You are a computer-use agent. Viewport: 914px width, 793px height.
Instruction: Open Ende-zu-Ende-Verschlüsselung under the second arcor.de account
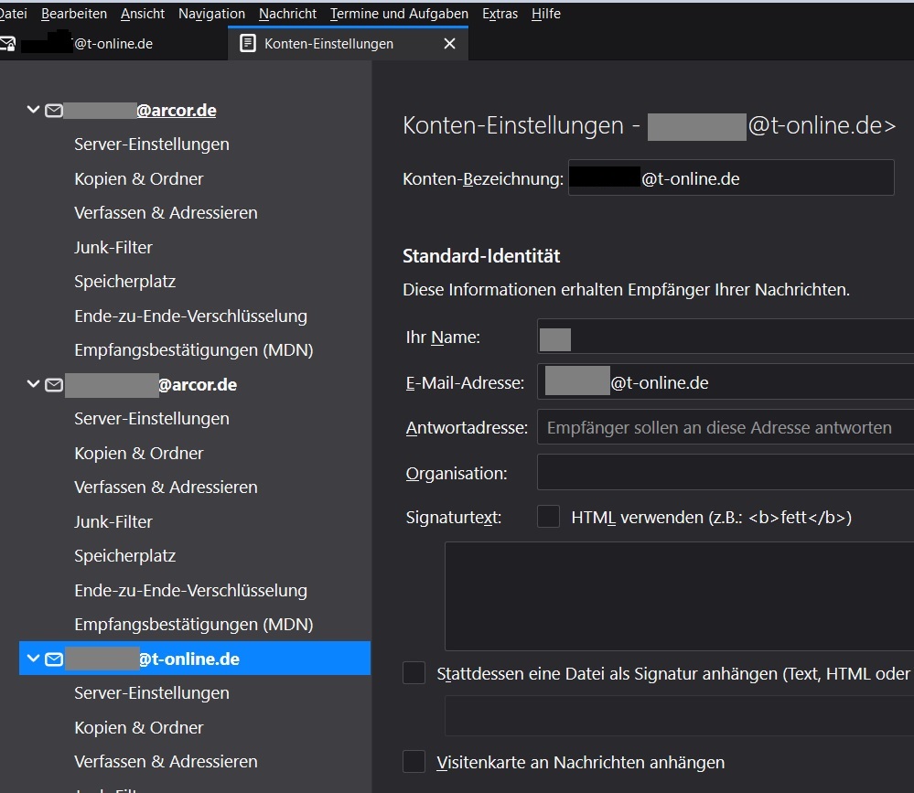(190, 591)
